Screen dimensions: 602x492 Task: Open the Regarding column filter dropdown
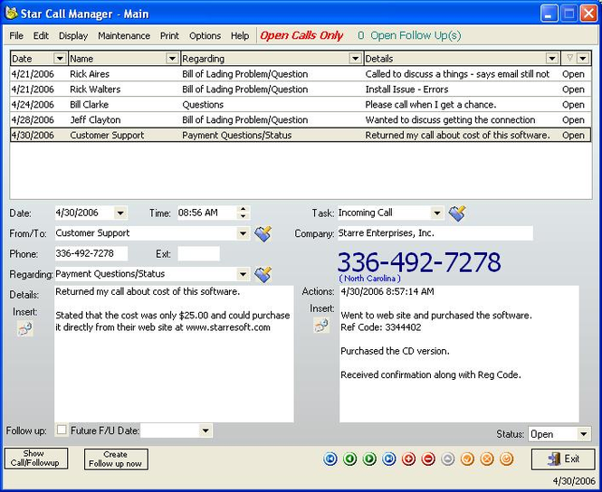coord(356,59)
